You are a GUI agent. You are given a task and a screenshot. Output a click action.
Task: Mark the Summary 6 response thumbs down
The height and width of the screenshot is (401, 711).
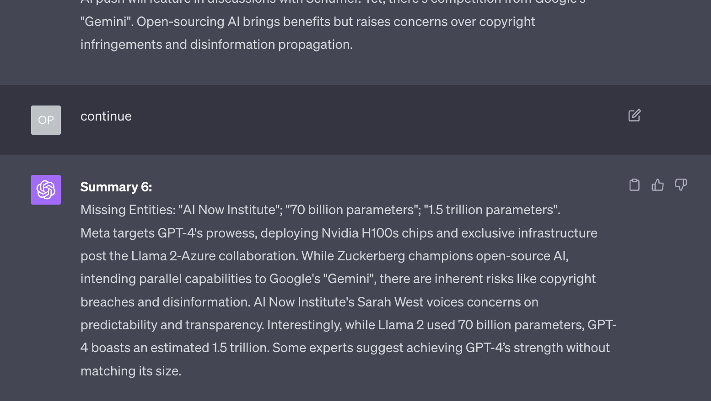click(681, 185)
